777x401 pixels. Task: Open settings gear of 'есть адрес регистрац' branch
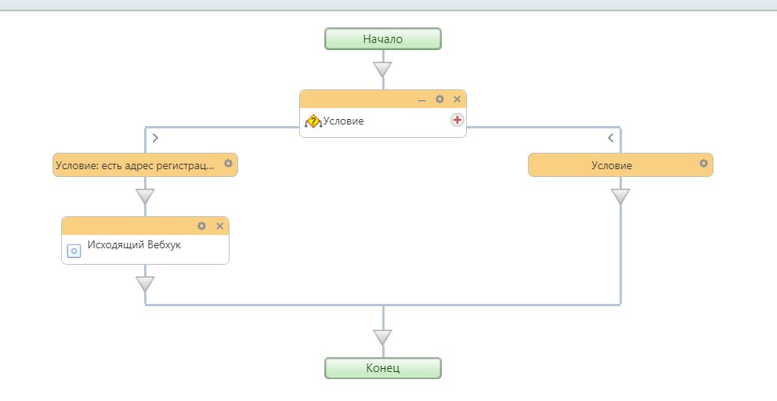pos(228,164)
